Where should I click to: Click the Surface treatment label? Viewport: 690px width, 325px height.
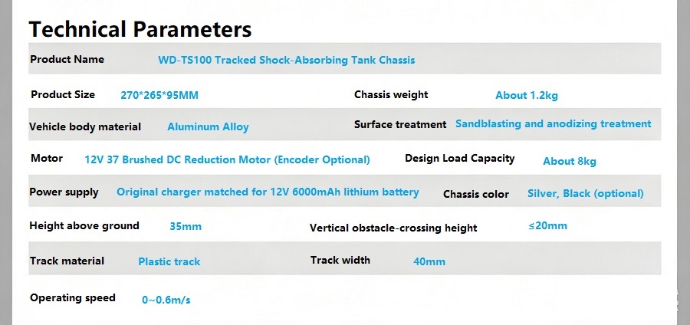click(x=400, y=124)
